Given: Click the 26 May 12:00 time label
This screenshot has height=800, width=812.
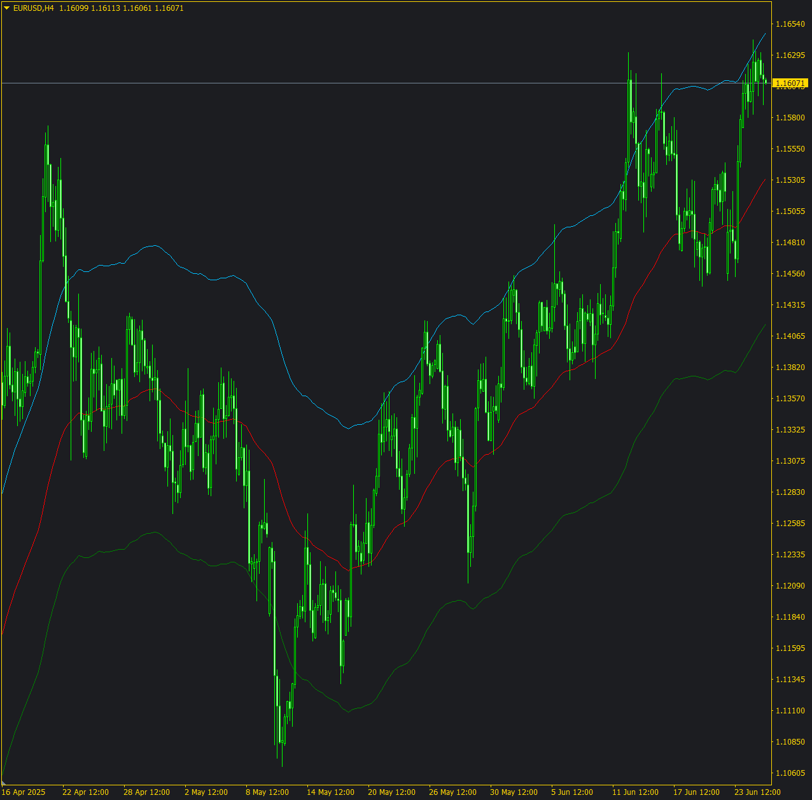Looking at the screenshot, I should [452, 792].
